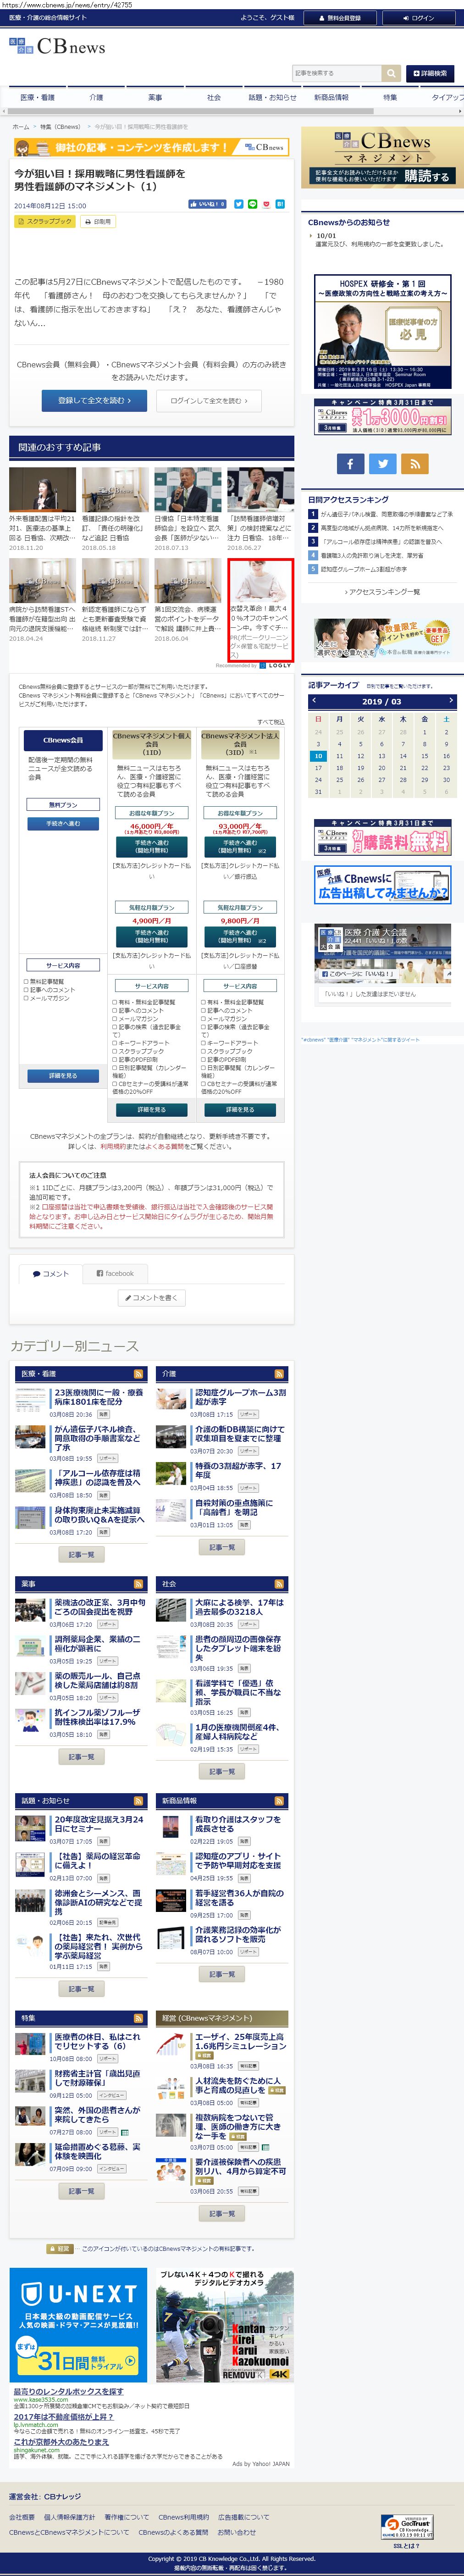Click RSS icon of 医療・看護 category

tap(138, 1374)
